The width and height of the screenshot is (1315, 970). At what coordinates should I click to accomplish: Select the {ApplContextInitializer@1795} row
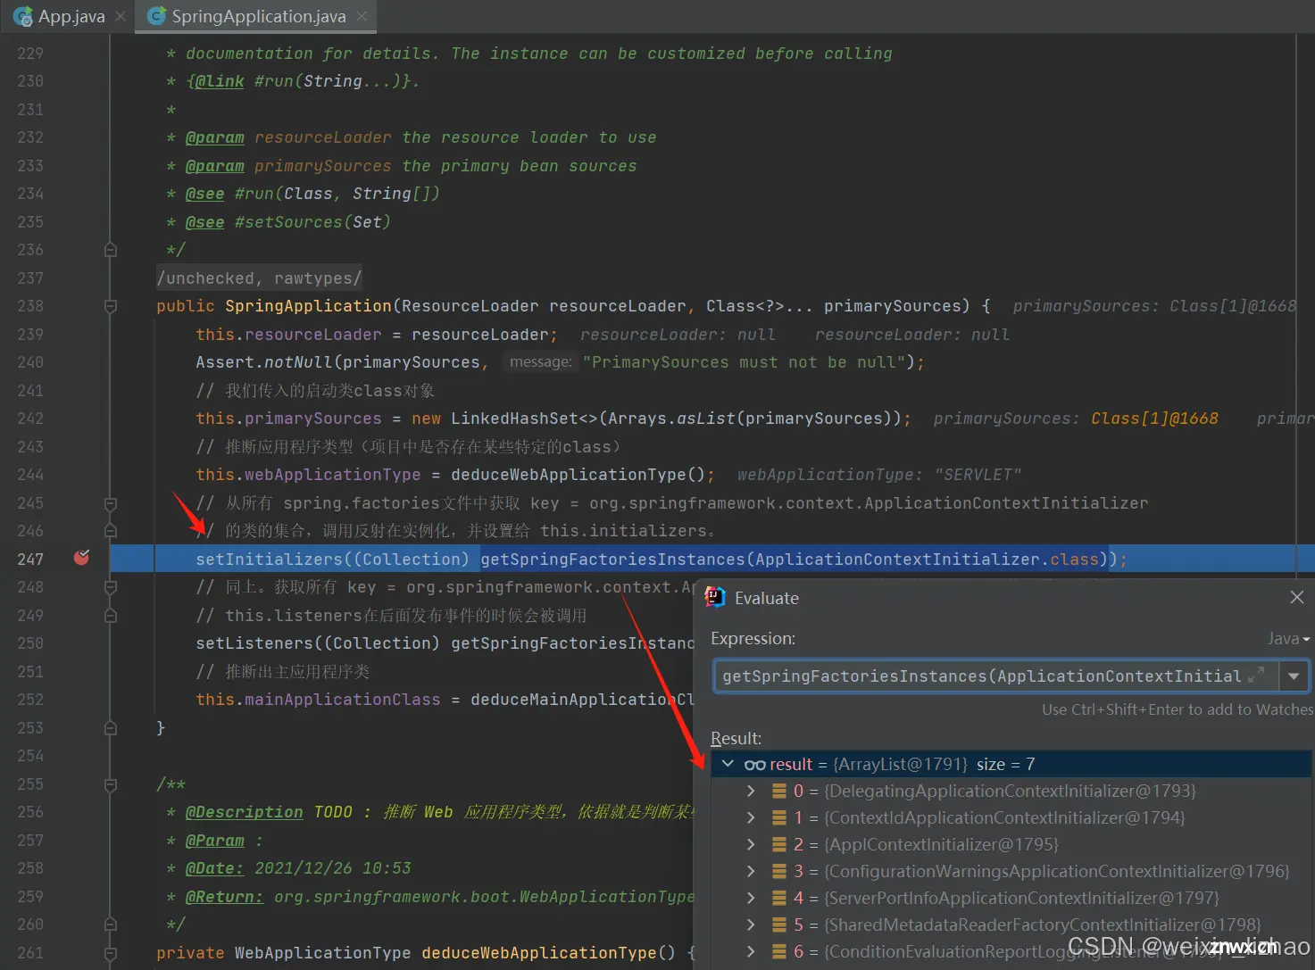coord(1011,844)
